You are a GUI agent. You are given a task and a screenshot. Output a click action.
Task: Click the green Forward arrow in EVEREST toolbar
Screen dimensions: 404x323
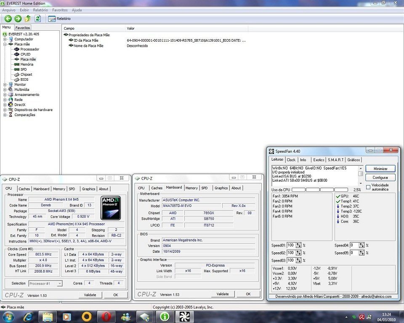[18, 19]
